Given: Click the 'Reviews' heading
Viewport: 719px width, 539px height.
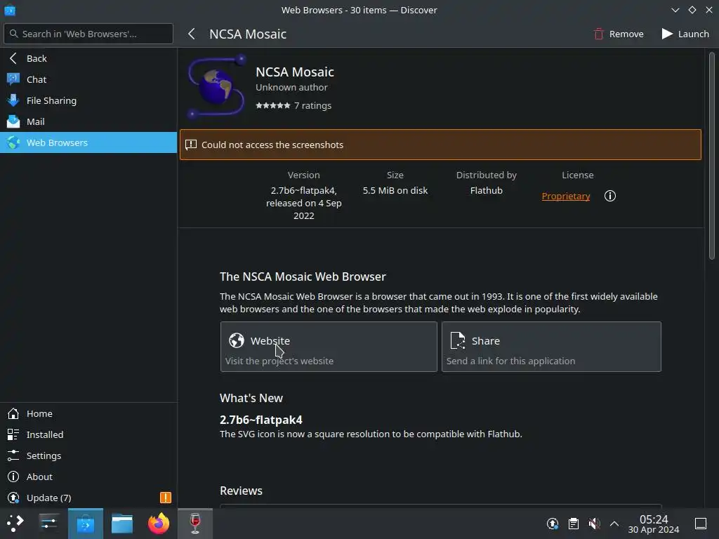Looking at the screenshot, I should click(242, 491).
